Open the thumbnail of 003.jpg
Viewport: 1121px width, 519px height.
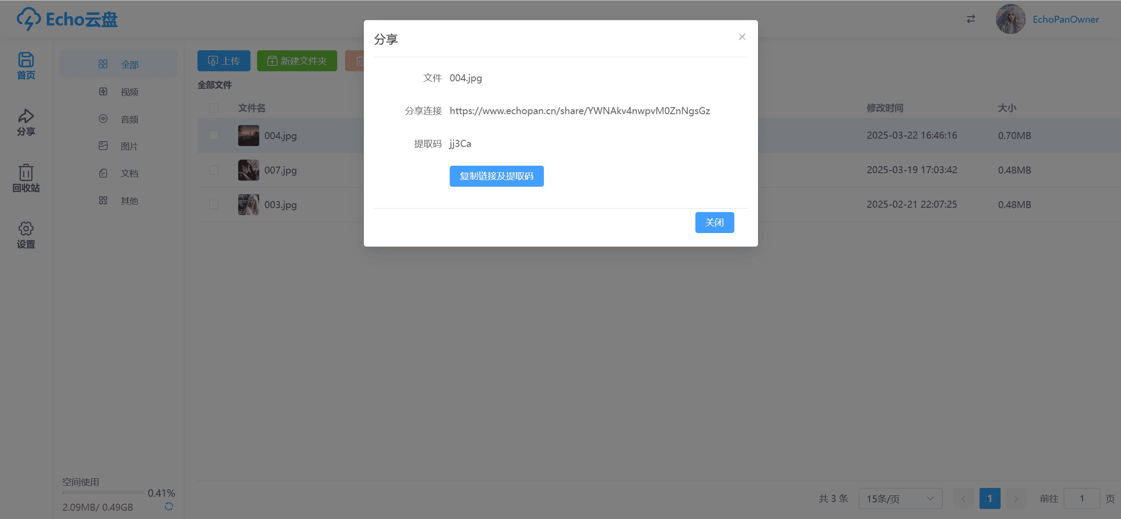point(248,204)
